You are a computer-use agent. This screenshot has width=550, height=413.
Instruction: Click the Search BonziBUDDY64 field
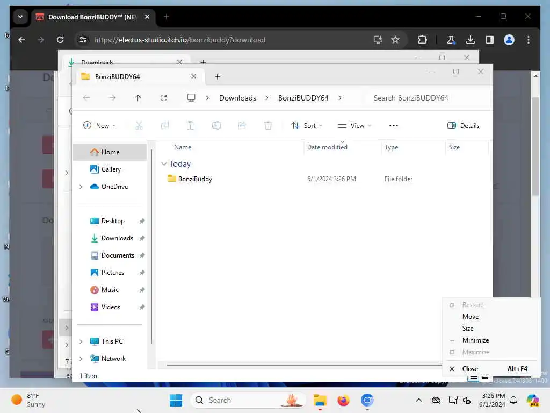[426, 98]
